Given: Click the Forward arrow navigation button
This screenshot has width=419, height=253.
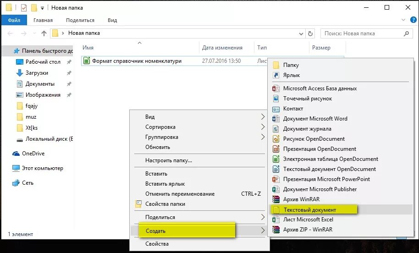Looking at the screenshot, I should 24,33.
